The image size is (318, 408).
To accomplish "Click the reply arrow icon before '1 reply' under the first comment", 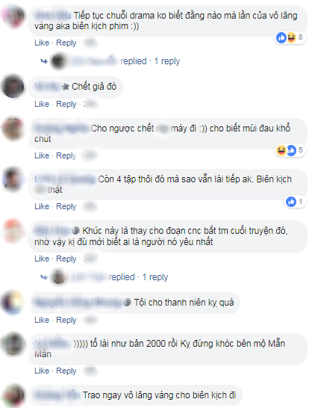I will pyautogui.click(x=44, y=61).
